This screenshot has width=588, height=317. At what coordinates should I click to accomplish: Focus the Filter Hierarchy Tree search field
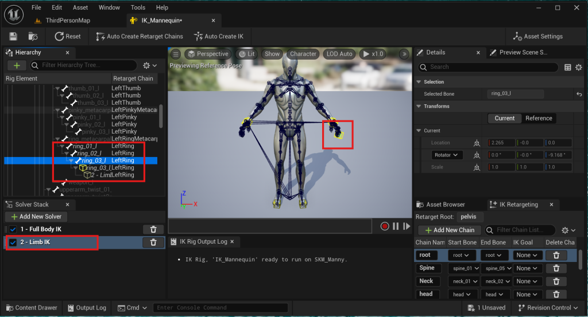[x=84, y=65]
